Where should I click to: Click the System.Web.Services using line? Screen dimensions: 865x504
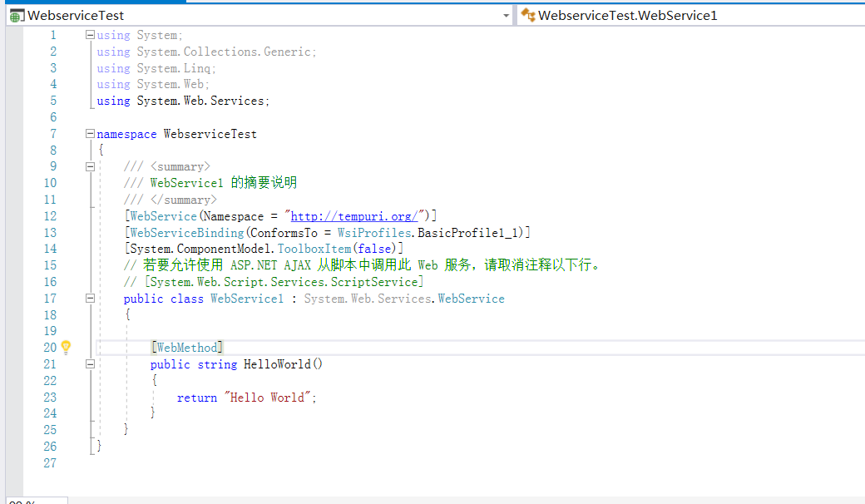(x=183, y=101)
